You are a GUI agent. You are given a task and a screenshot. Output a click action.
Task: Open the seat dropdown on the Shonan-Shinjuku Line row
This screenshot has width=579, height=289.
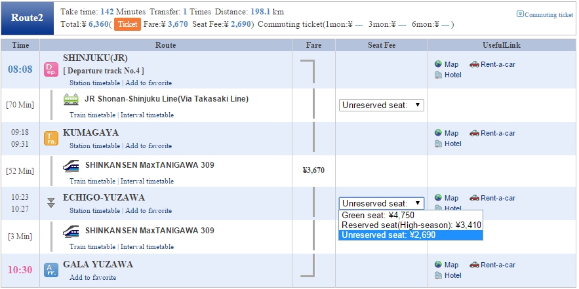(x=382, y=106)
